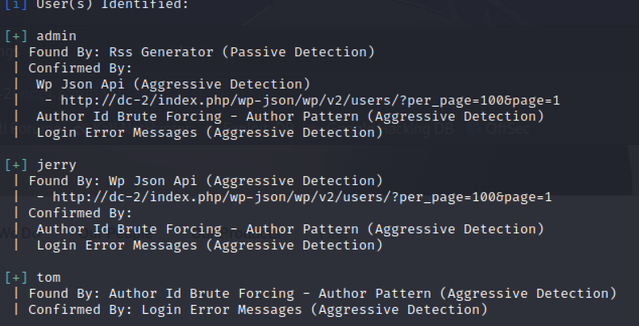The width and height of the screenshot is (639, 326).
Task: Click tom's "Found By: Author Id Brute Forcing" line
Action: [x=322, y=293]
